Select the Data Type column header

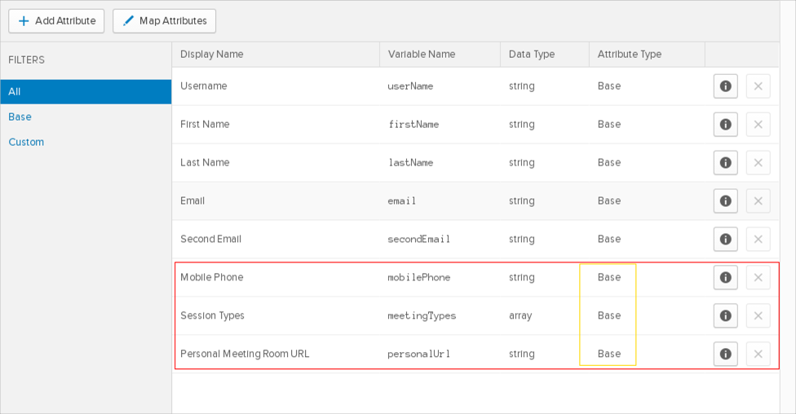532,55
